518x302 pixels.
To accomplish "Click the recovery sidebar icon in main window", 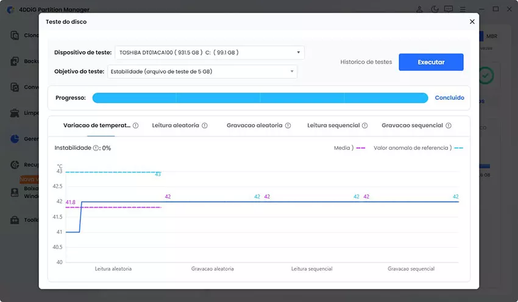I will click(x=15, y=164).
